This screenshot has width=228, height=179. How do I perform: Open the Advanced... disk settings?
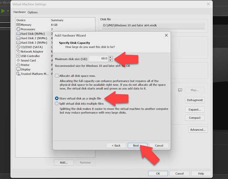click(198, 130)
